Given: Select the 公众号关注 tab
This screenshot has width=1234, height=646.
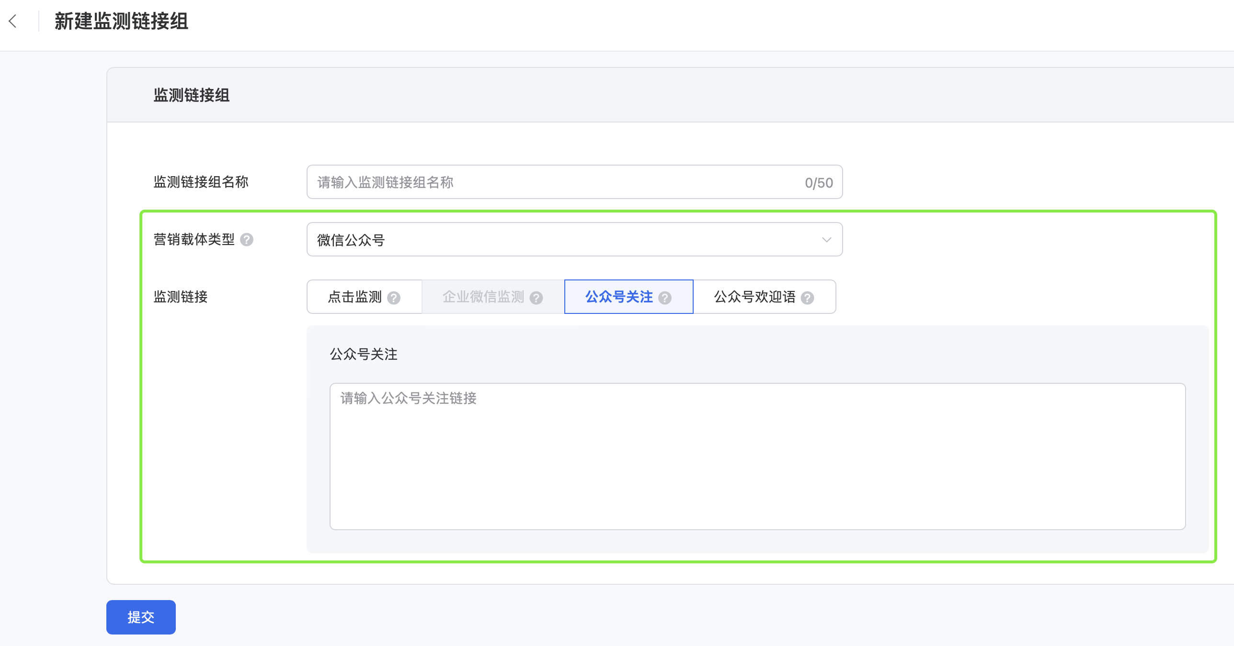Looking at the screenshot, I should point(628,297).
